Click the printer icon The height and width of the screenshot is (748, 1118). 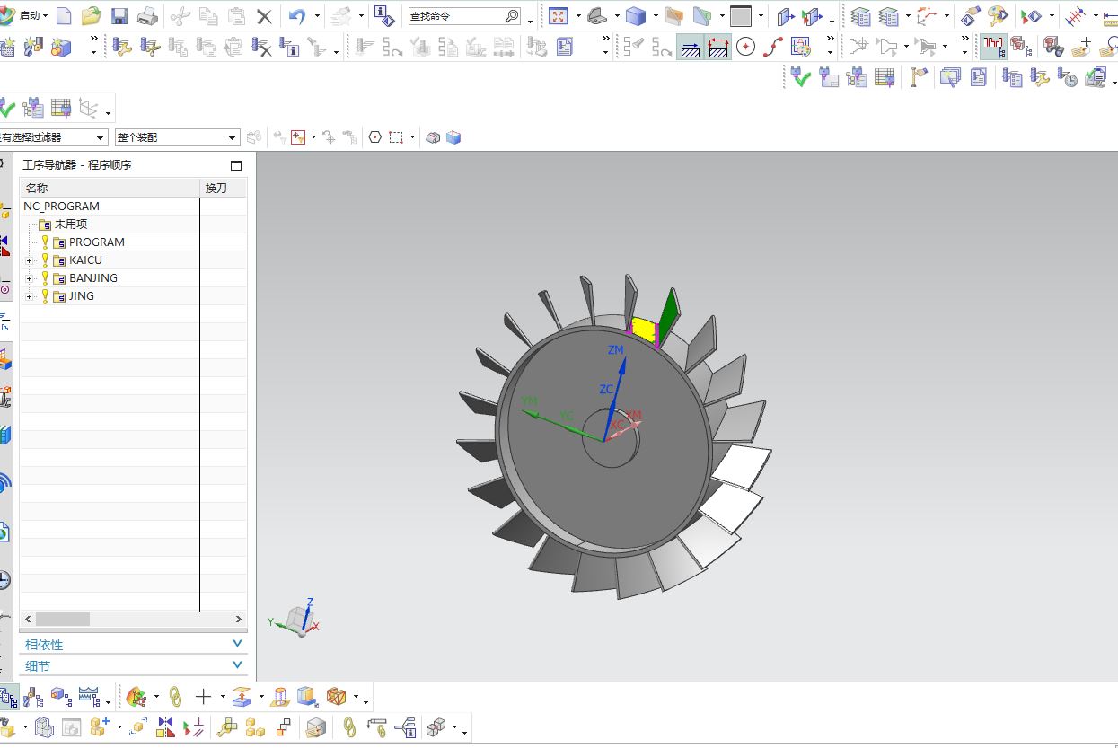[x=147, y=16]
